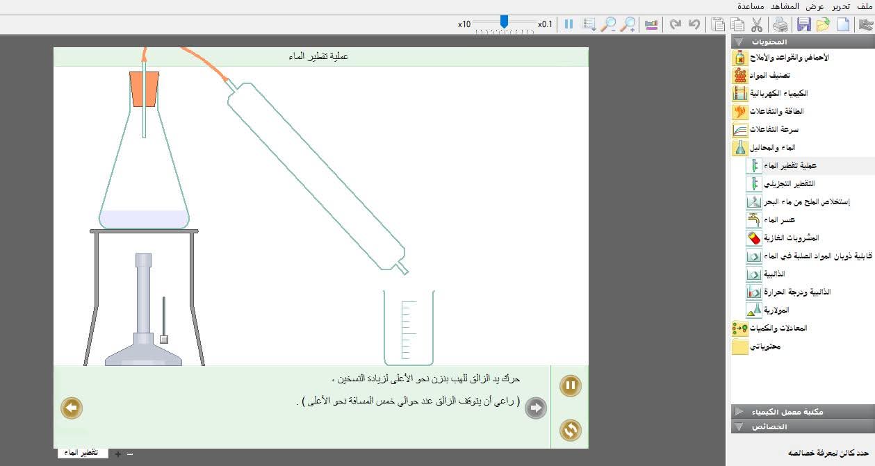Click the Save (floppy disk) toolbar icon
This screenshot has width=875, height=466.
pyautogui.click(x=804, y=25)
